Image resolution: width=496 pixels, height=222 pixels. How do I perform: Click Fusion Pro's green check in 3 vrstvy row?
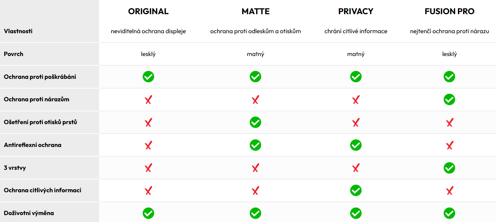pos(449,168)
